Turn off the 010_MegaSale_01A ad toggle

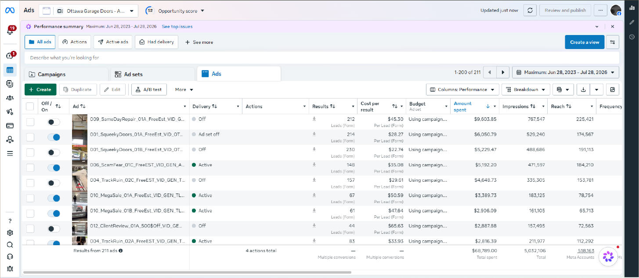(x=54, y=198)
